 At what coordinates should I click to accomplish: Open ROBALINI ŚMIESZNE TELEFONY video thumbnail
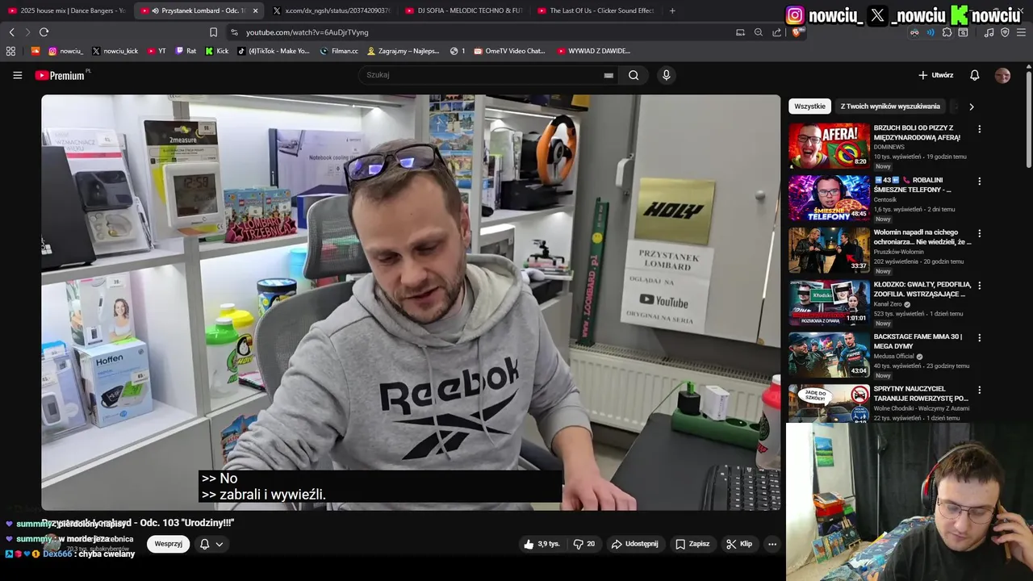(829, 198)
